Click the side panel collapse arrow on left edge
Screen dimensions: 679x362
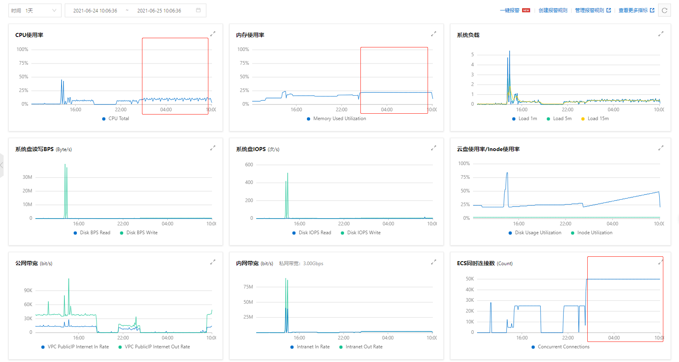(2, 165)
